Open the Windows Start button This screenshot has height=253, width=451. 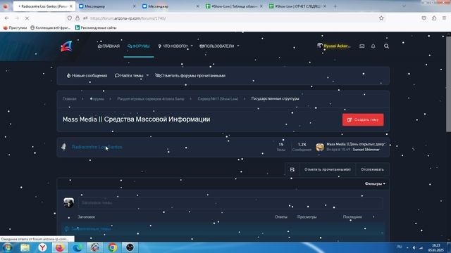tap(7, 247)
